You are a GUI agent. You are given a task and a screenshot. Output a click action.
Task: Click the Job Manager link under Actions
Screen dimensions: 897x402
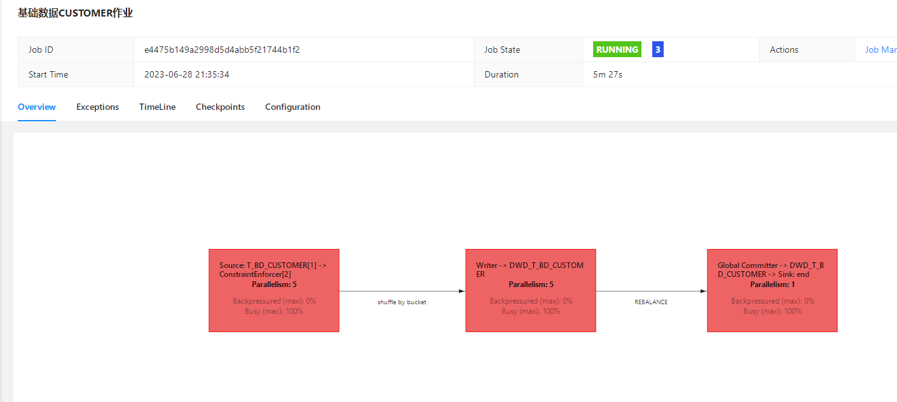880,50
